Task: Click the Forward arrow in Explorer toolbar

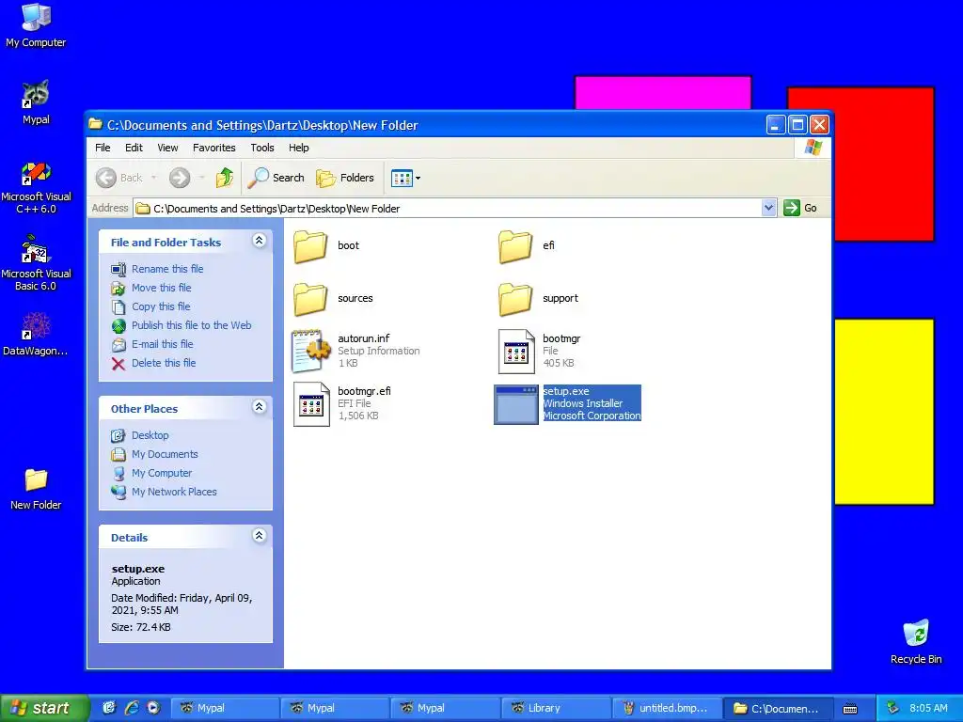Action: click(180, 178)
